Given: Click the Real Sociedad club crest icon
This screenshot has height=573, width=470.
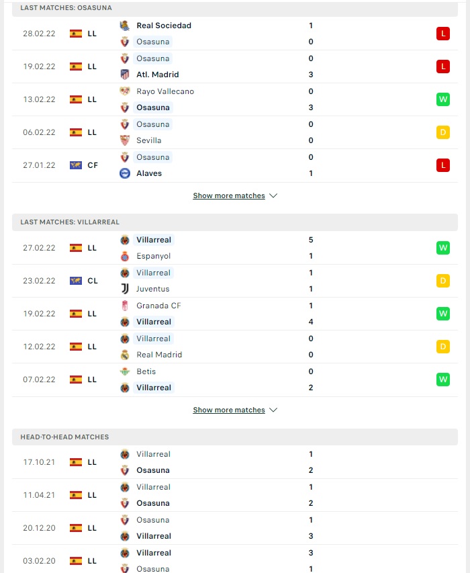Looking at the screenshot, I should coord(124,26).
